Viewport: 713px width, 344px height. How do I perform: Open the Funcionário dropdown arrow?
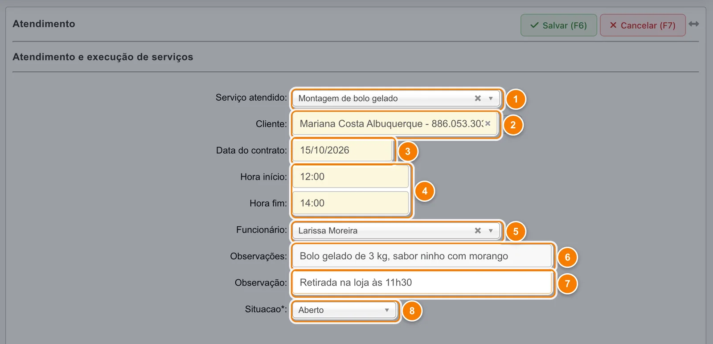491,231
